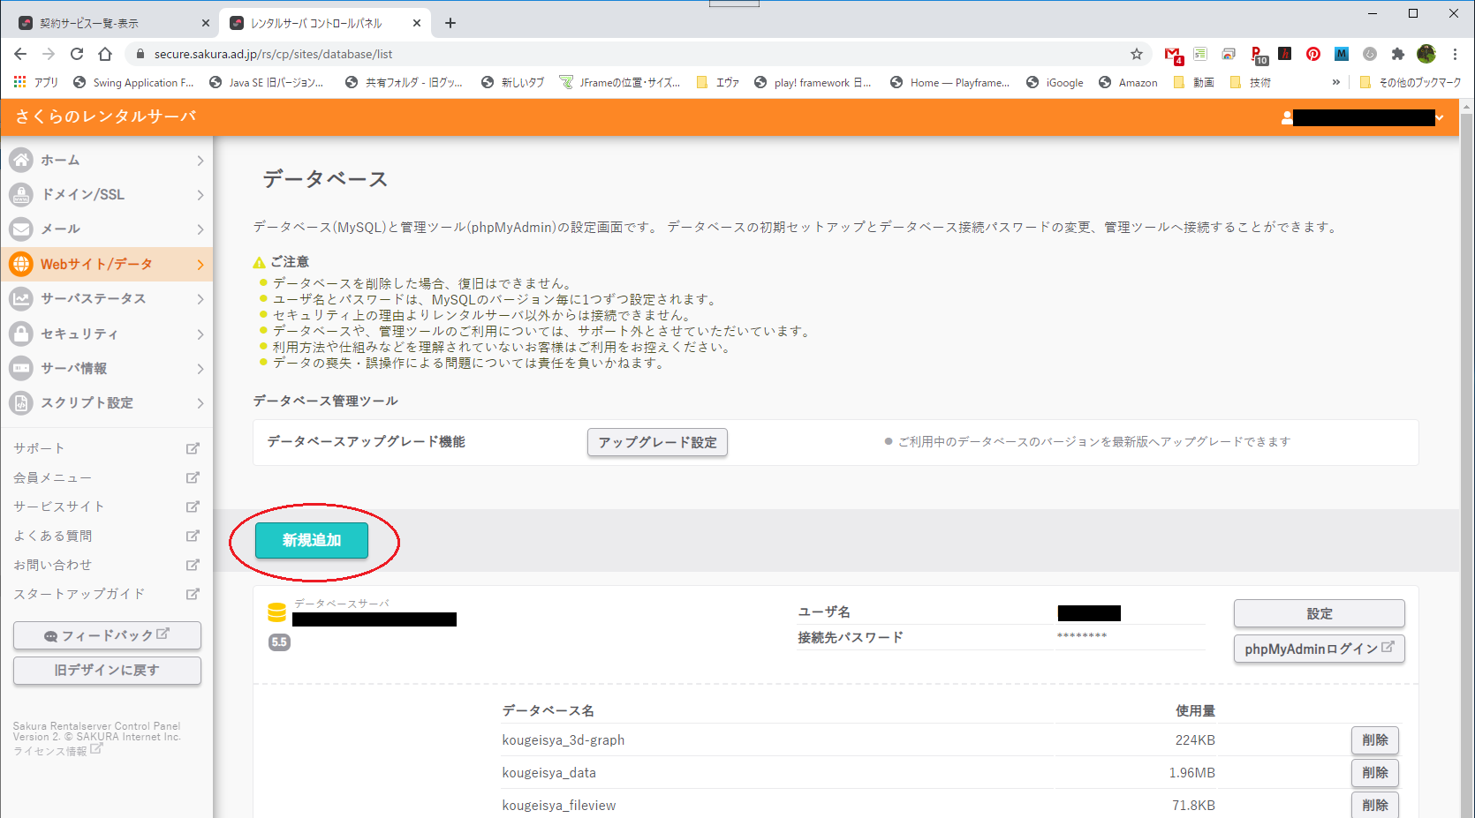
Task: Open external link icon beside スタートアップガイド
Action: (193, 594)
